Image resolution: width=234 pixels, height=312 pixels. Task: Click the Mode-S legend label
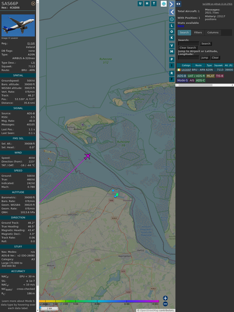pyautogui.click(x=182, y=81)
